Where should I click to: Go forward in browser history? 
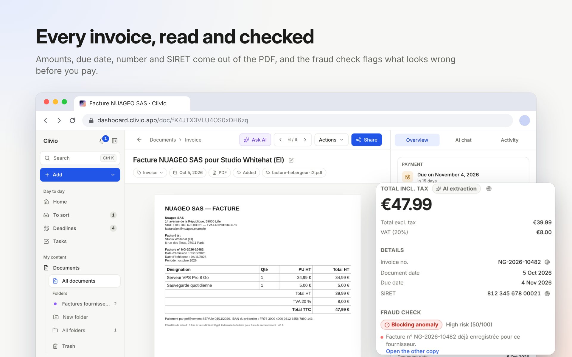(59, 120)
